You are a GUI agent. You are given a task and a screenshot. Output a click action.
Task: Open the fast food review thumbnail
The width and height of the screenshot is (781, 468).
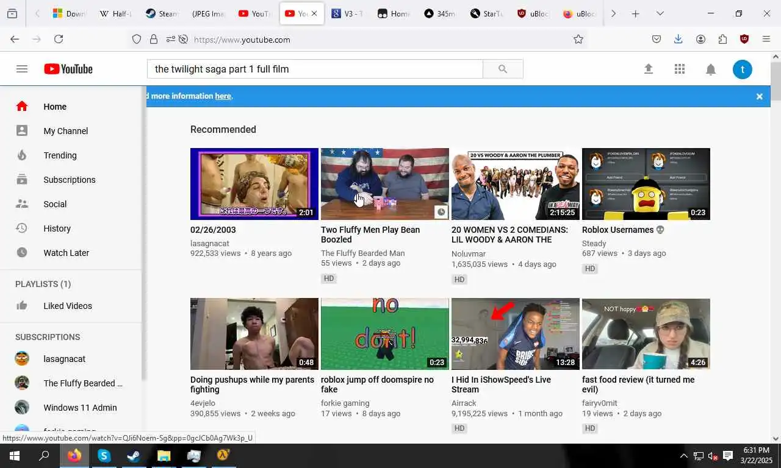[646, 334]
